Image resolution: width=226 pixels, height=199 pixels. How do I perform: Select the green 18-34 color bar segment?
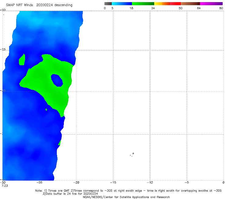(143, 4)
